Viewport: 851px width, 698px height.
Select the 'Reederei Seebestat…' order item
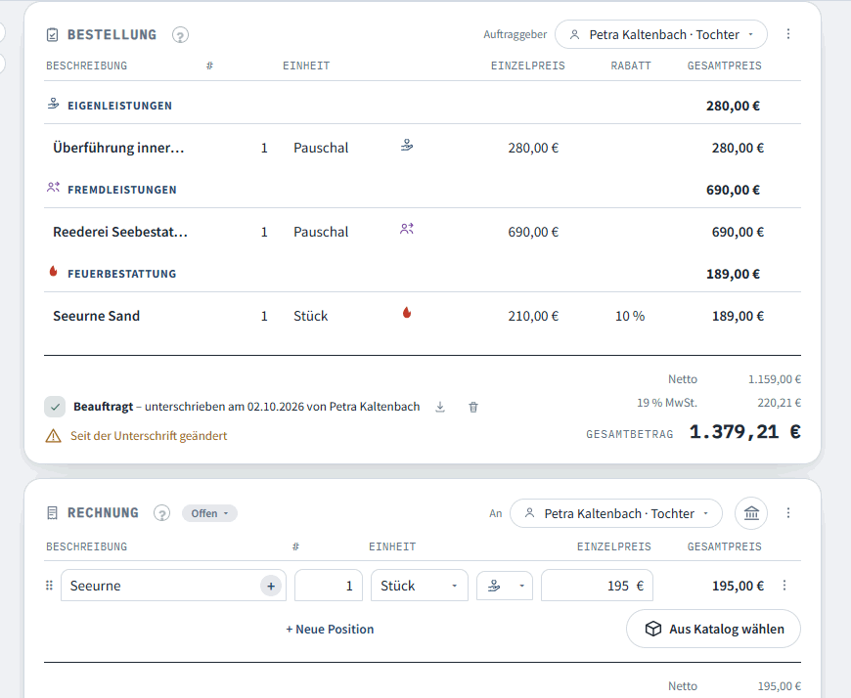coord(120,232)
